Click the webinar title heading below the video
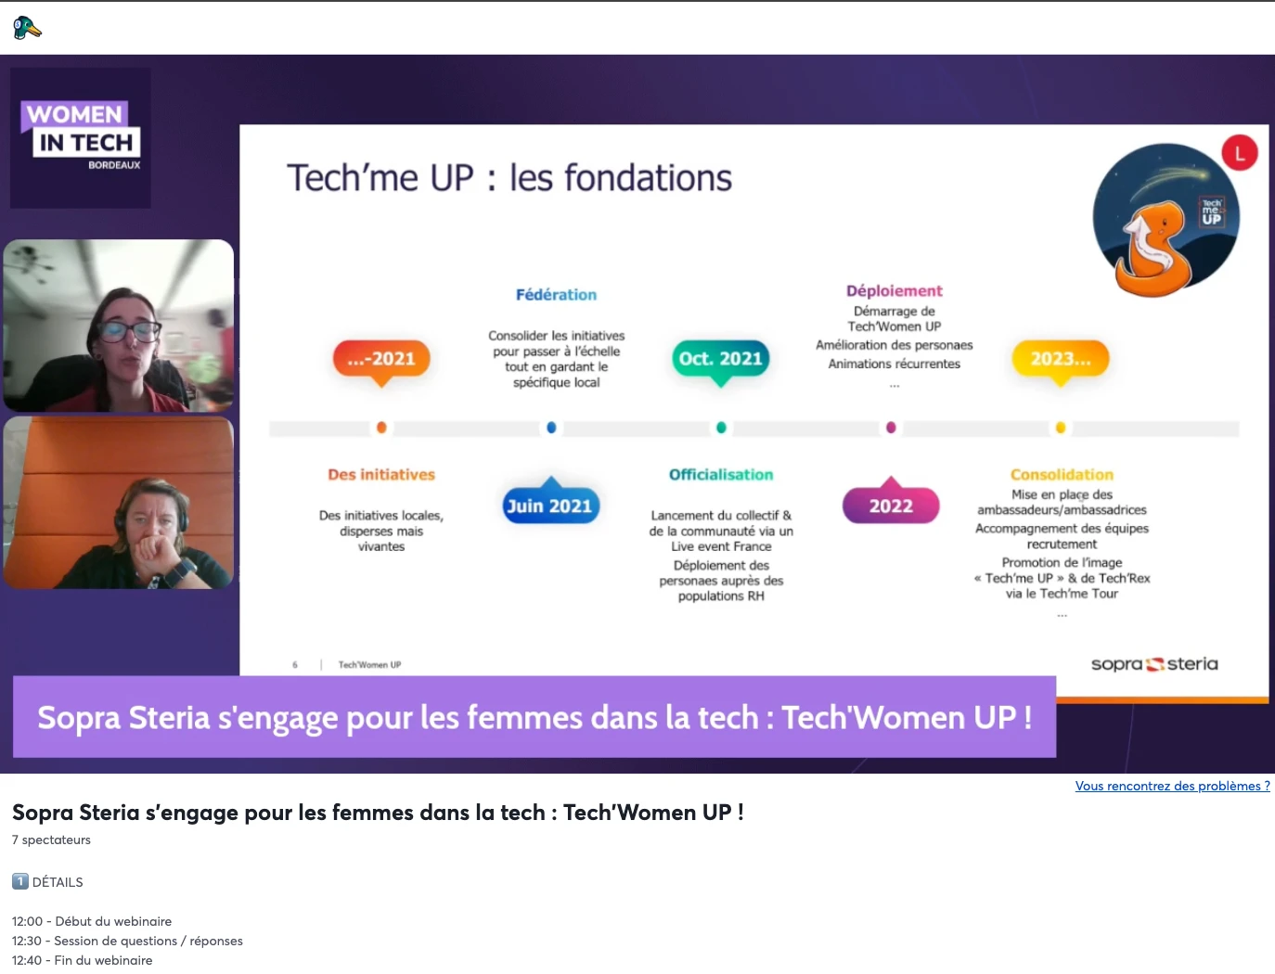The height and width of the screenshot is (974, 1275). point(378,813)
